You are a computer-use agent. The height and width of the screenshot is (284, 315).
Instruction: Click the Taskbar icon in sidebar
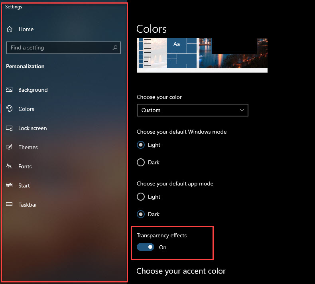click(10, 205)
